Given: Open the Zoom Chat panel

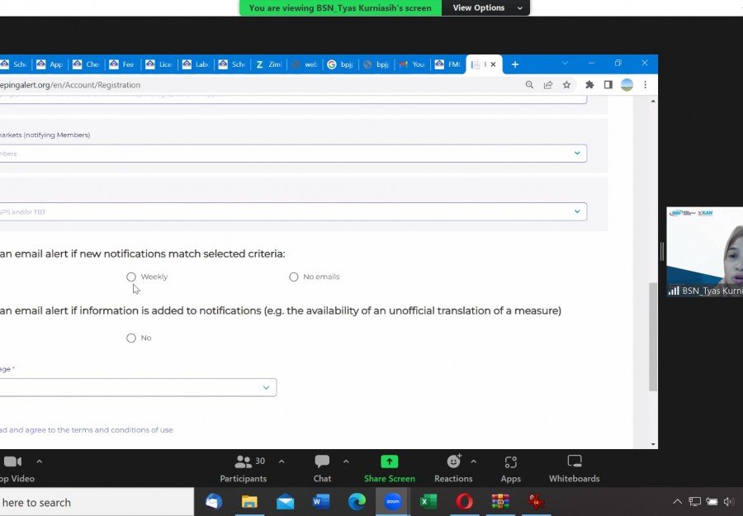Looking at the screenshot, I should (322, 467).
